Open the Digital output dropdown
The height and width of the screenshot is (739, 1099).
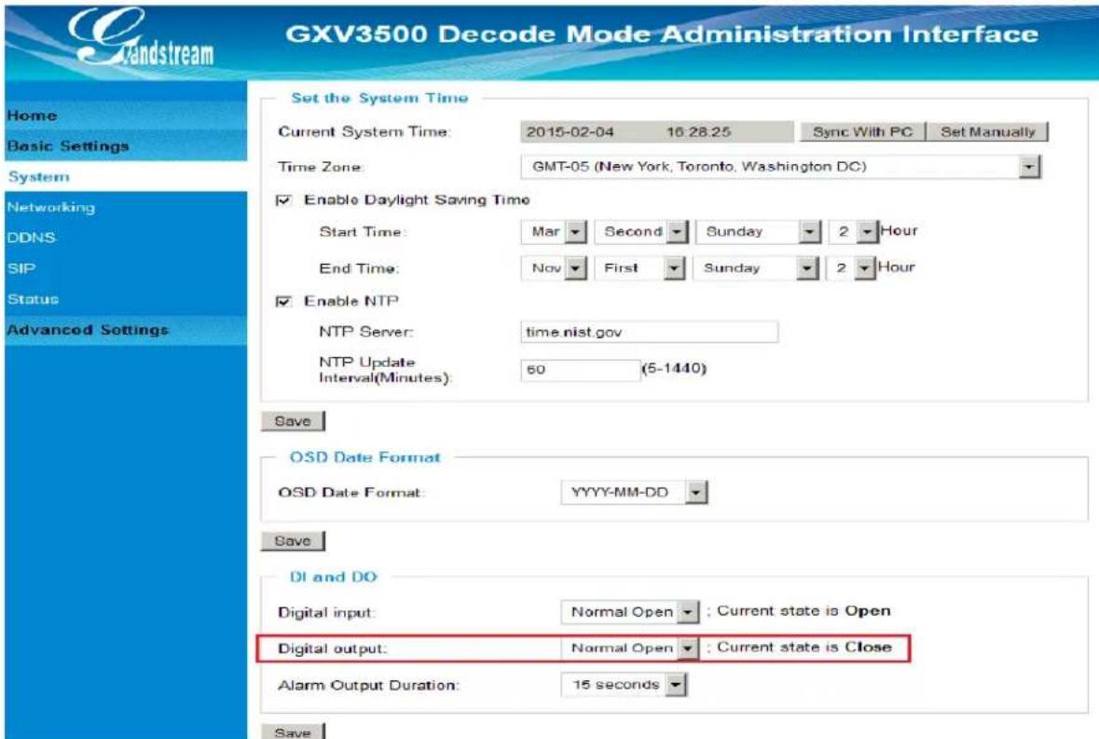[630, 649]
